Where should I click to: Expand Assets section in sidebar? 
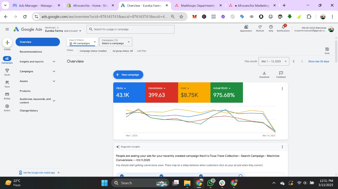tap(54, 81)
